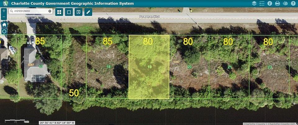
Task: Click the coordinates readout 26° 56' 41" N
Action: [x=57, y=123]
